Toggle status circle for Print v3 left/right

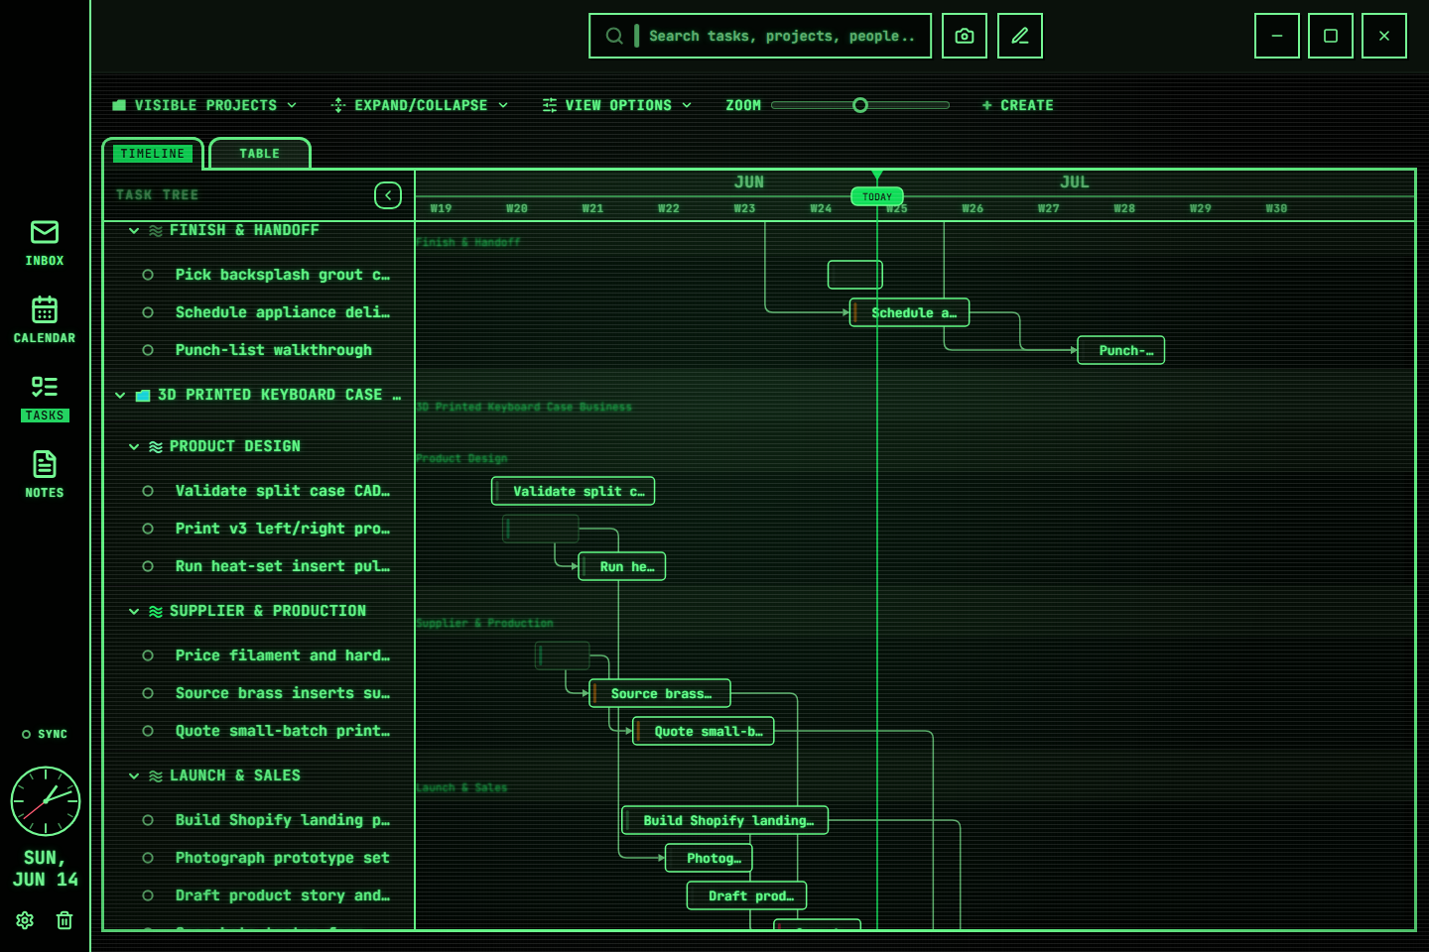point(148,529)
